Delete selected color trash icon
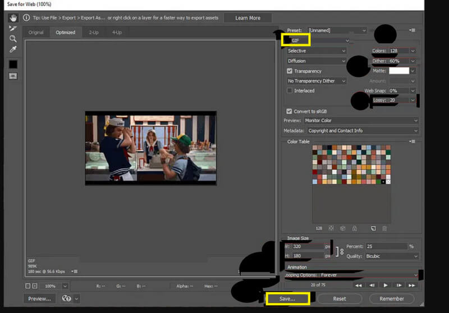The height and width of the screenshot is (313, 449). point(384,228)
